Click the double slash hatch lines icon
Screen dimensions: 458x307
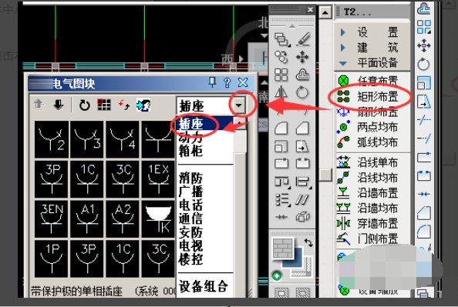click(302, 200)
